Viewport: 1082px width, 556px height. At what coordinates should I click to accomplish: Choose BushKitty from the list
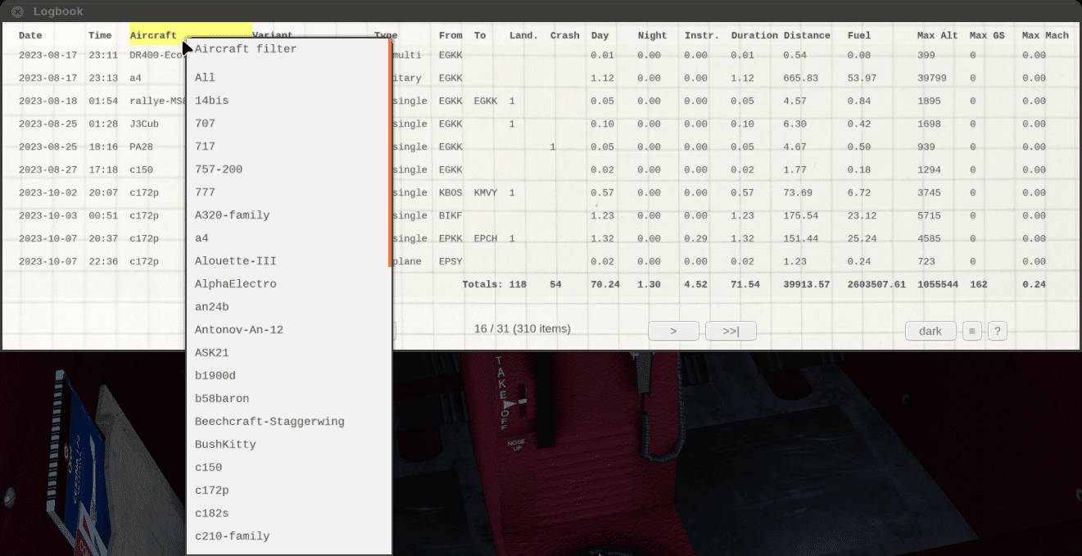[x=288, y=444]
